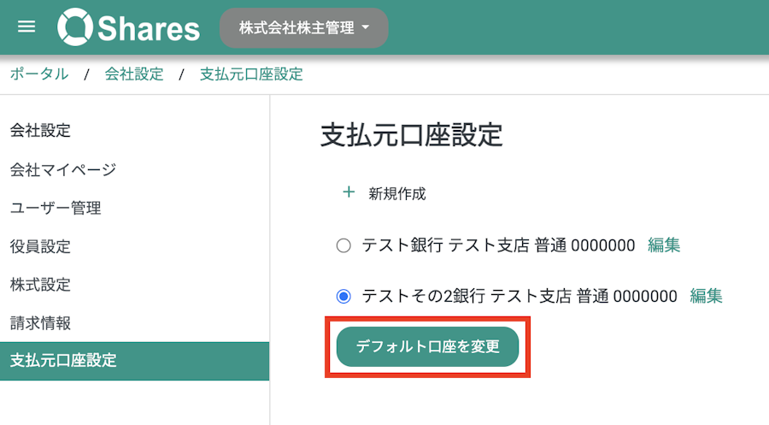Select the テスト銀行 テスト支店 account radio

coord(343,245)
